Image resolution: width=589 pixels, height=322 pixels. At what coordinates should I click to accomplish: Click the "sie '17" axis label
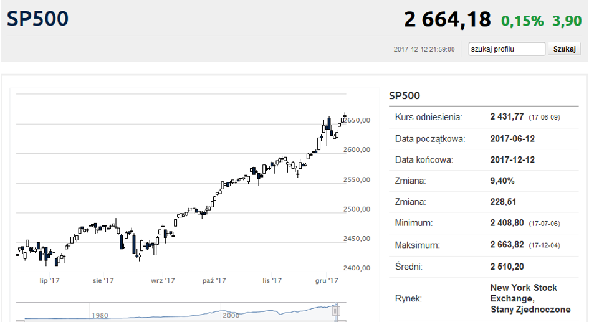click(103, 281)
